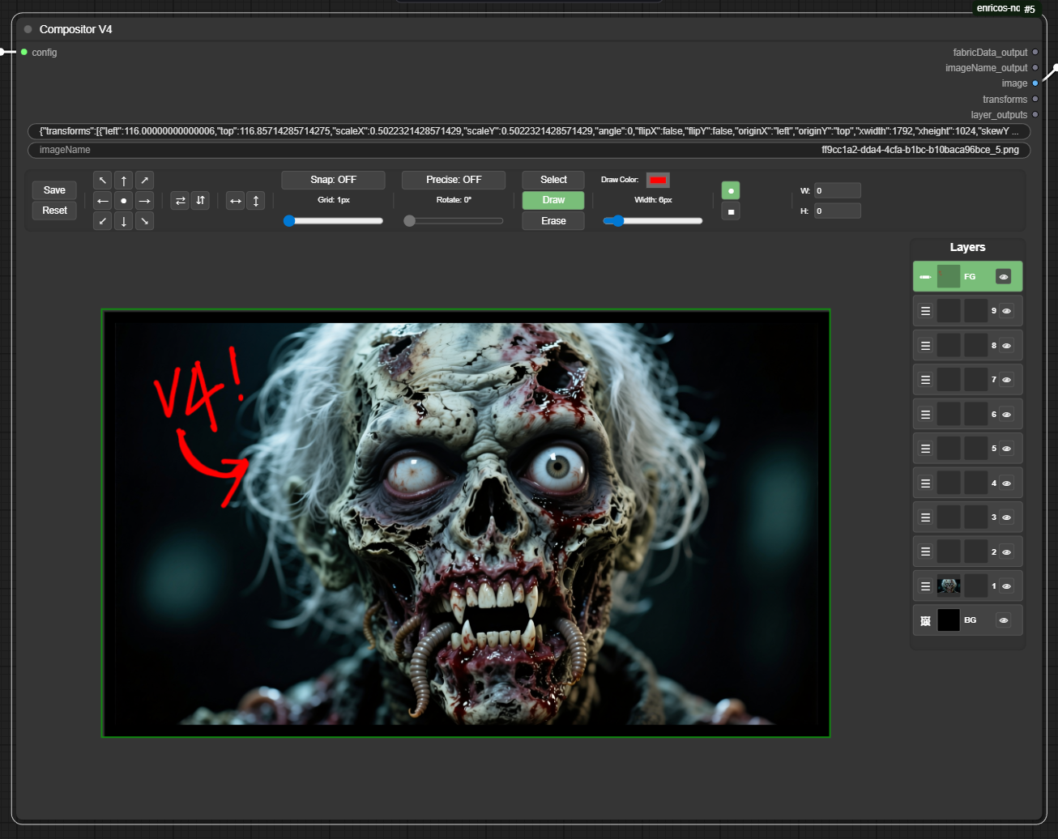Click the hamburger handle on layer 1
Viewport: 1058px width, 839px height.
tap(925, 586)
